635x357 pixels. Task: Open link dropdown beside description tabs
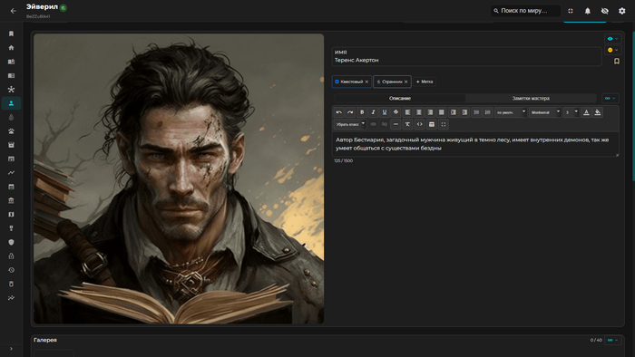pos(611,98)
